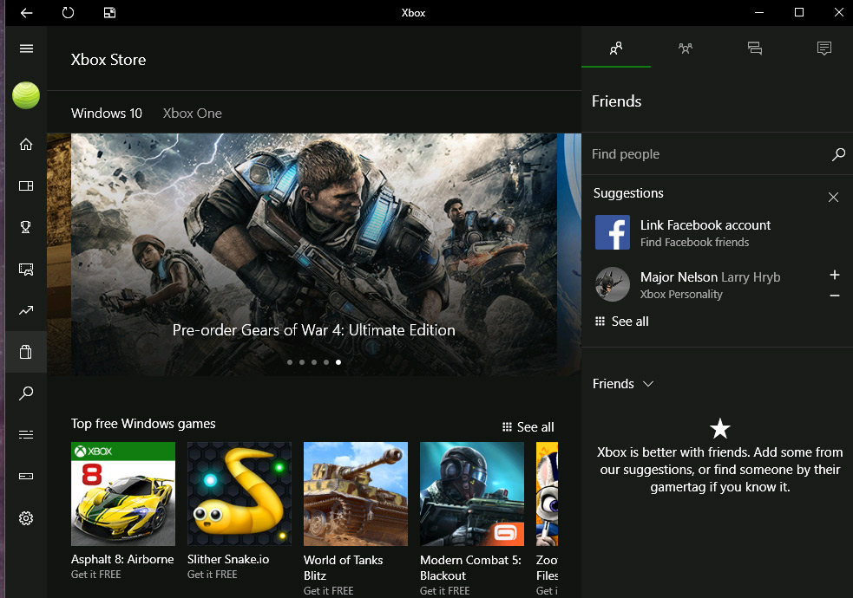Select the Xbox One store tab
The image size is (853, 598).
tap(192, 113)
